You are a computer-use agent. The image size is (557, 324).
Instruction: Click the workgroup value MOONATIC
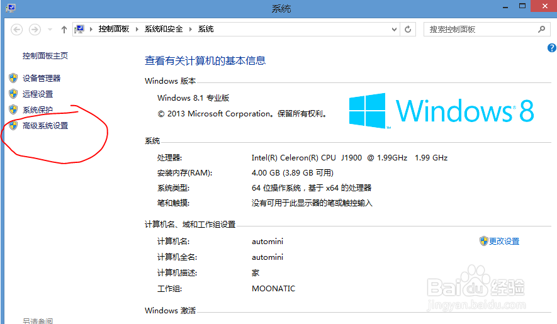[x=274, y=289]
